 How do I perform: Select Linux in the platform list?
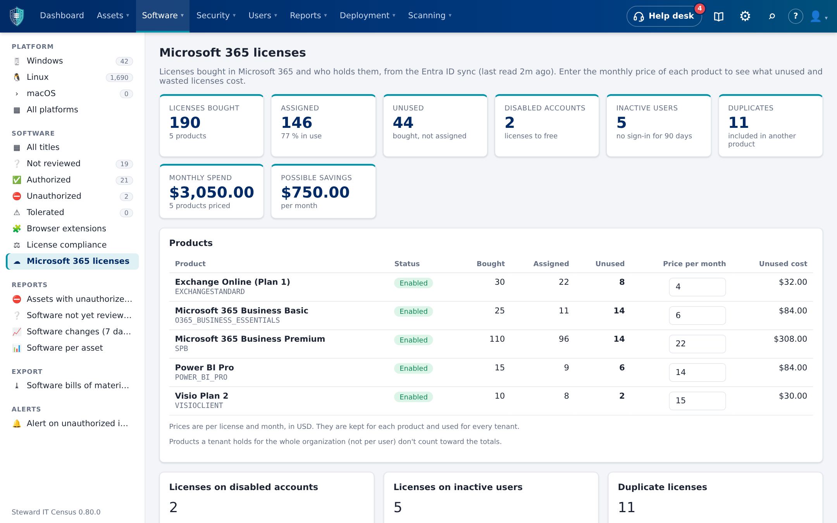click(x=72, y=77)
